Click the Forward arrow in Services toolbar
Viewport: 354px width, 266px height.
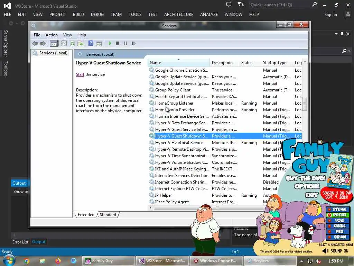coord(43,43)
